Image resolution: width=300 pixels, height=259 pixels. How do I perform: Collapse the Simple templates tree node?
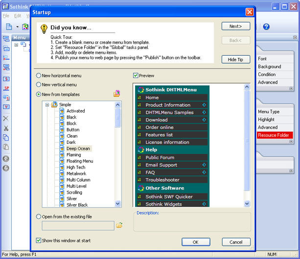pyautogui.click(x=47, y=105)
